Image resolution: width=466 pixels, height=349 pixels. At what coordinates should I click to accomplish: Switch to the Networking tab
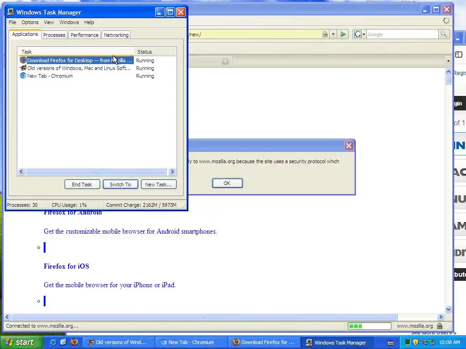point(116,35)
